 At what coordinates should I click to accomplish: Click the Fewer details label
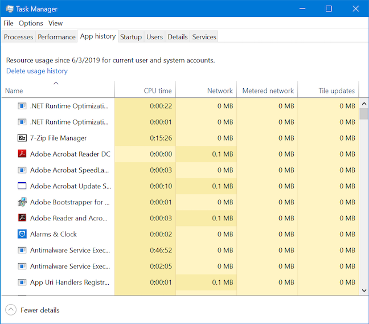pos(40,310)
